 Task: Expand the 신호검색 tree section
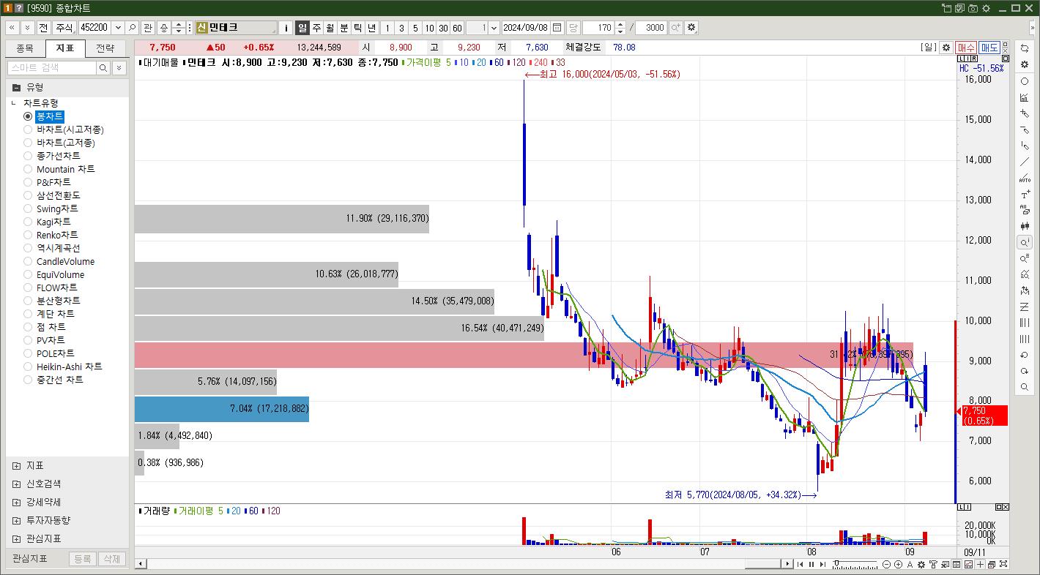(16, 484)
